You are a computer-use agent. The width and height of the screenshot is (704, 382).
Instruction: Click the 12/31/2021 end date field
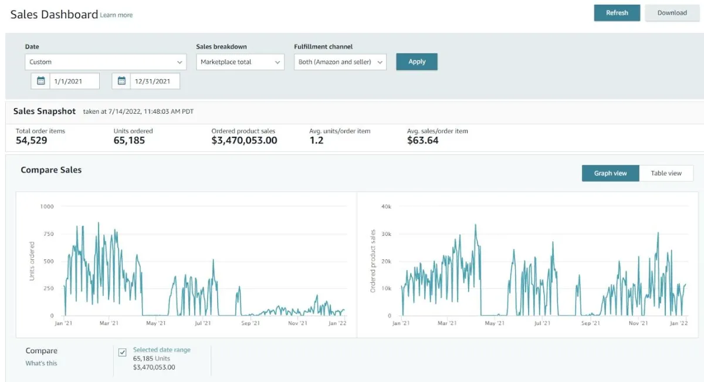[x=154, y=82]
